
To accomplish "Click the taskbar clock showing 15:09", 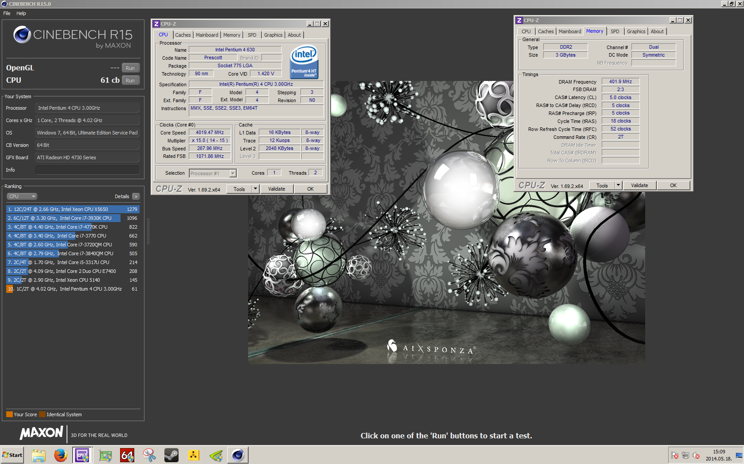I will 719,455.
